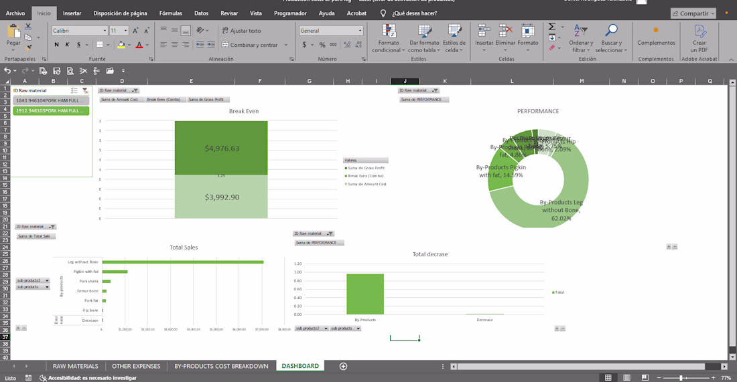The height and width of the screenshot is (382, 737).
Task: Add a new sheet with plus icon
Action: tap(343, 366)
